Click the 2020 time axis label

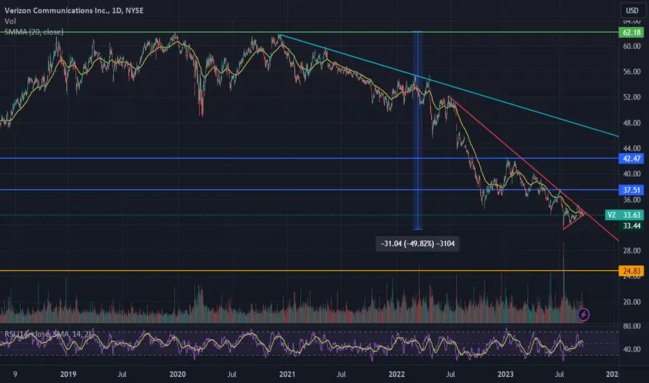(x=178, y=375)
